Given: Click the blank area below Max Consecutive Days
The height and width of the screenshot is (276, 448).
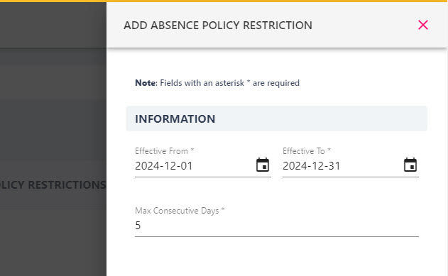Looking at the screenshot, I should click(x=277, y=257).
